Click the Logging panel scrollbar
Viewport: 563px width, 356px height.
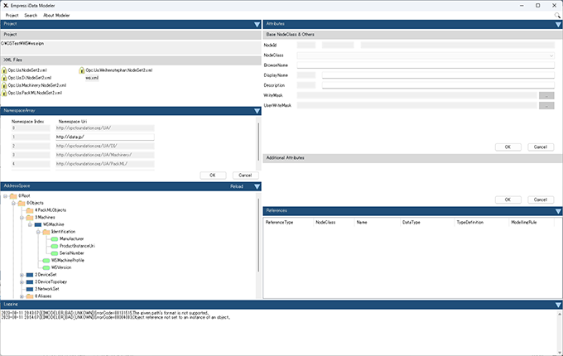[x=560, y=332]
